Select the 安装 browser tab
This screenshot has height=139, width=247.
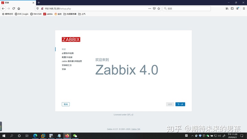(18, 3)
